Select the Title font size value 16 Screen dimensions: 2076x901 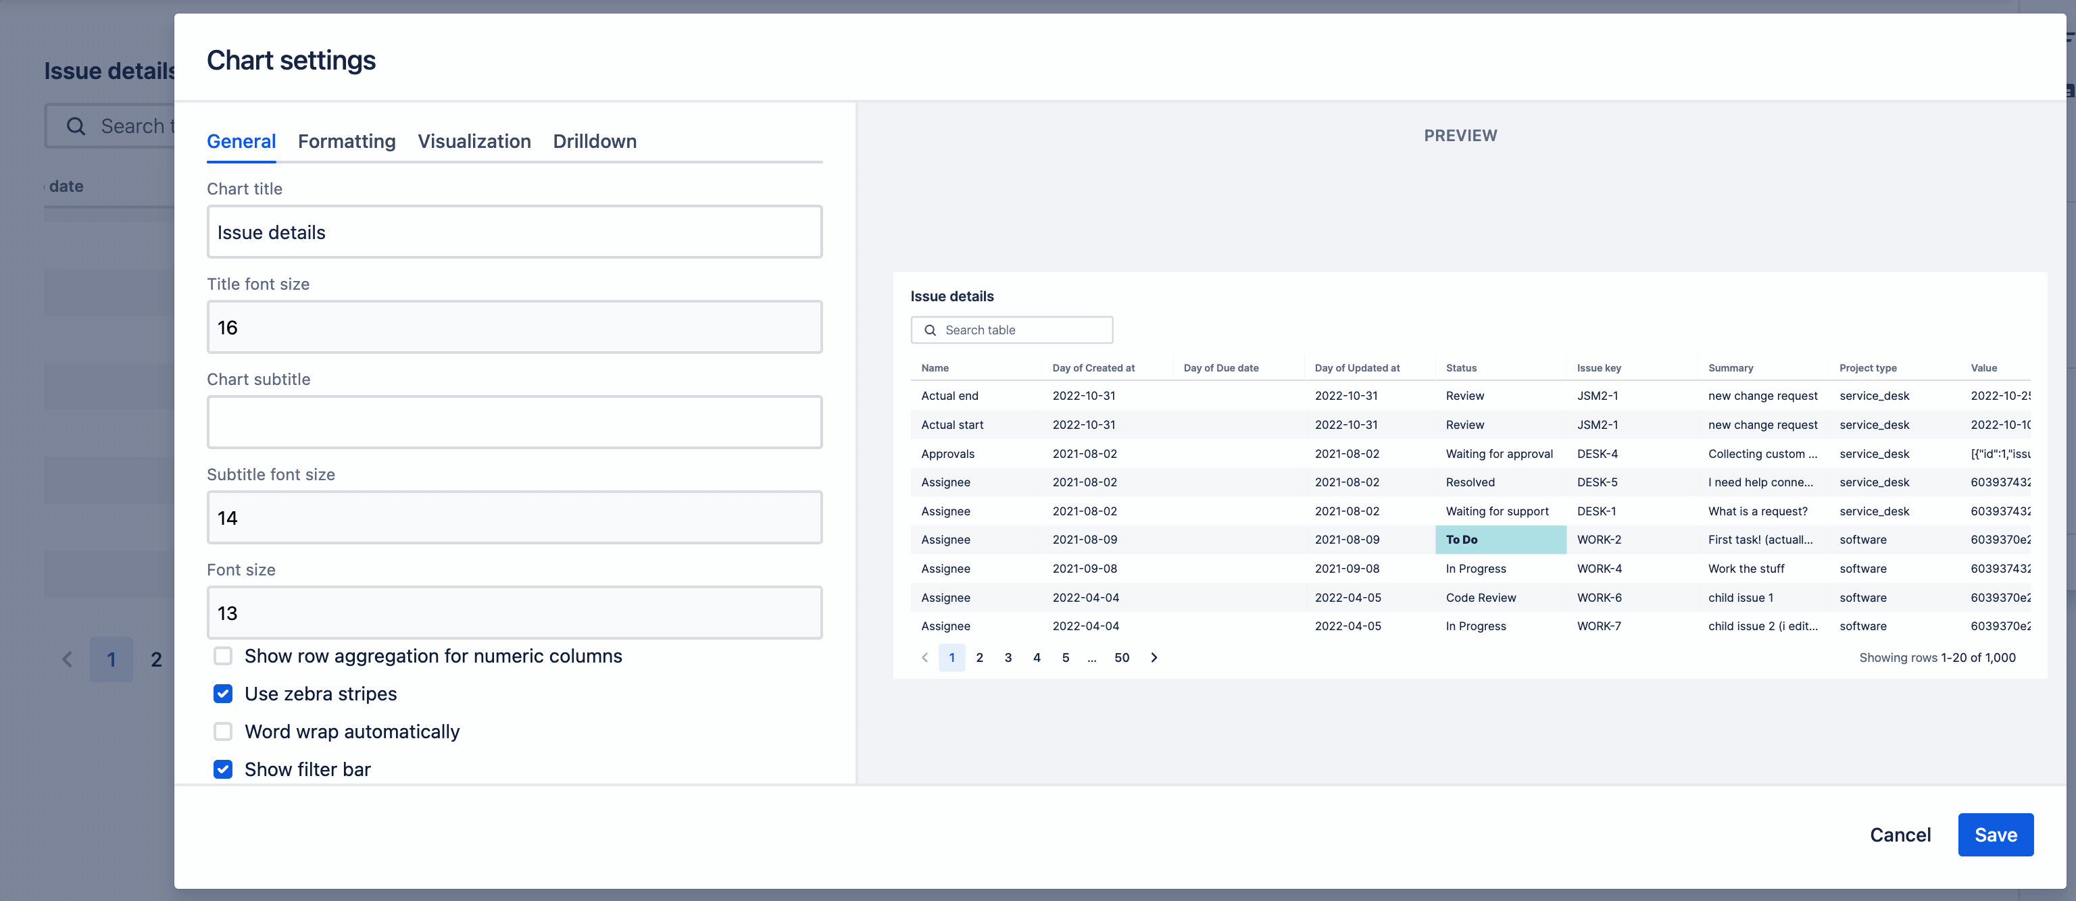point(514,327)
